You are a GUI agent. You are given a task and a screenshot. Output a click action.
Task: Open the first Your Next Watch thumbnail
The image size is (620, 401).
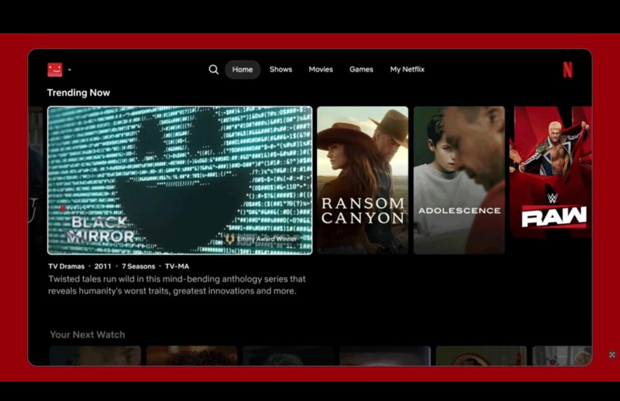point(95,356)
